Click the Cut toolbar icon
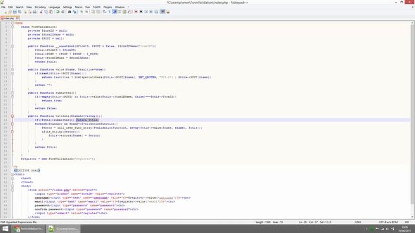The image size is (415, 233). point(41,12)
